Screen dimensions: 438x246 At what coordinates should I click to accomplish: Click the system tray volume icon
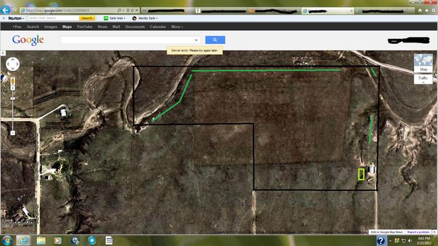(x=410, y=241)
